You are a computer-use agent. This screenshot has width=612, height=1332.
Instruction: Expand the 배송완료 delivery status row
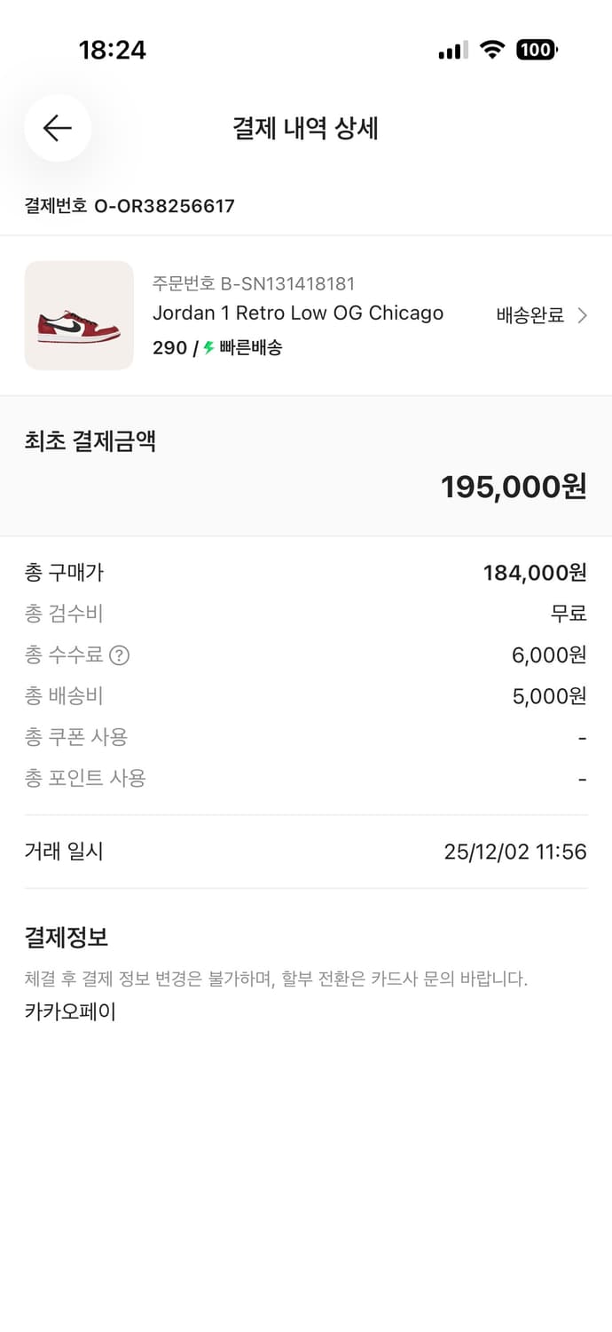click(x=530, y=315)
